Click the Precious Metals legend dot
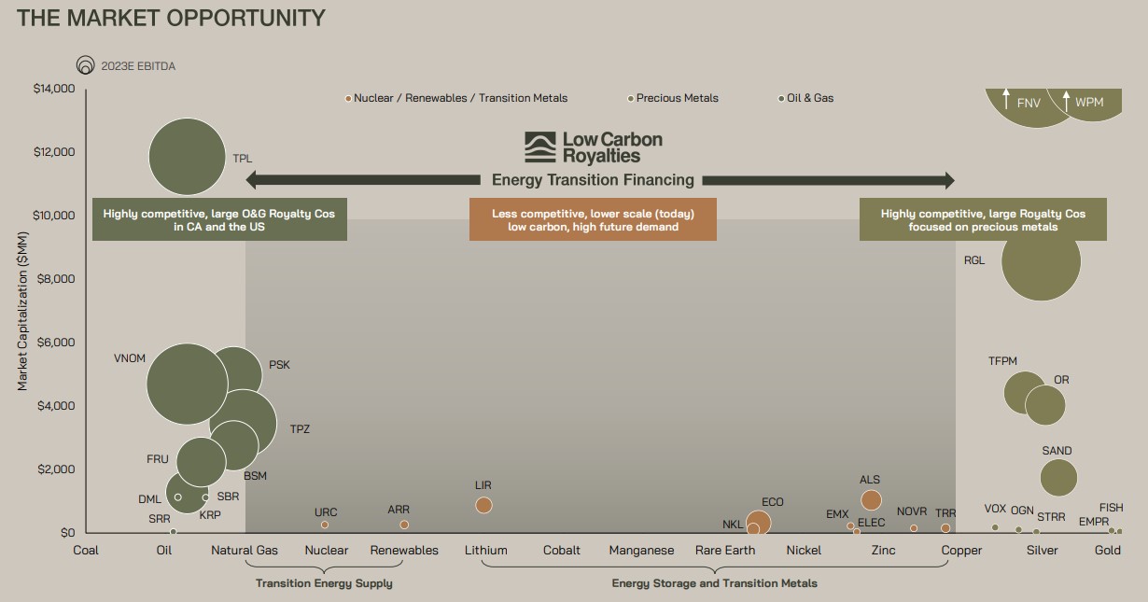This screenshot has height=602, width=1148. (631, 98)
